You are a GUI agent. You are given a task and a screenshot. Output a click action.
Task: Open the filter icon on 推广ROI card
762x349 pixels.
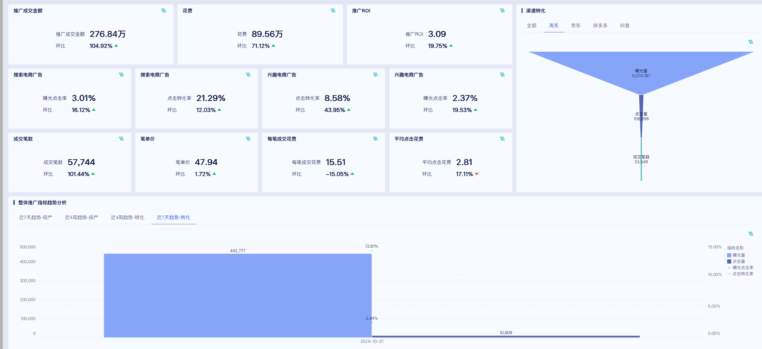(x=503, y=11)
